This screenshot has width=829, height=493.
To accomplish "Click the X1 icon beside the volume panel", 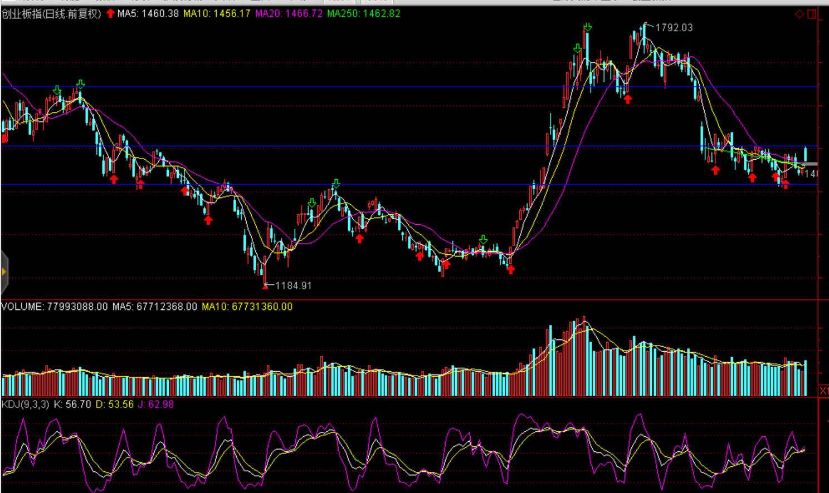I will [823, 391].
